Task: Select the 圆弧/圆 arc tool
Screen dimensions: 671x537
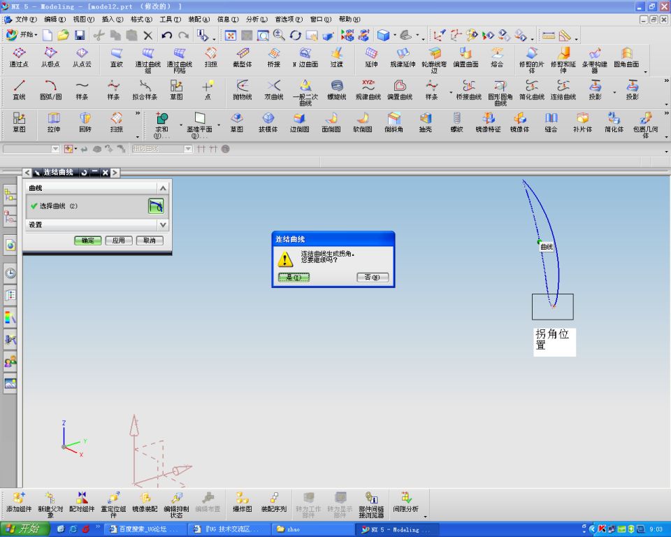Action: 50,90
